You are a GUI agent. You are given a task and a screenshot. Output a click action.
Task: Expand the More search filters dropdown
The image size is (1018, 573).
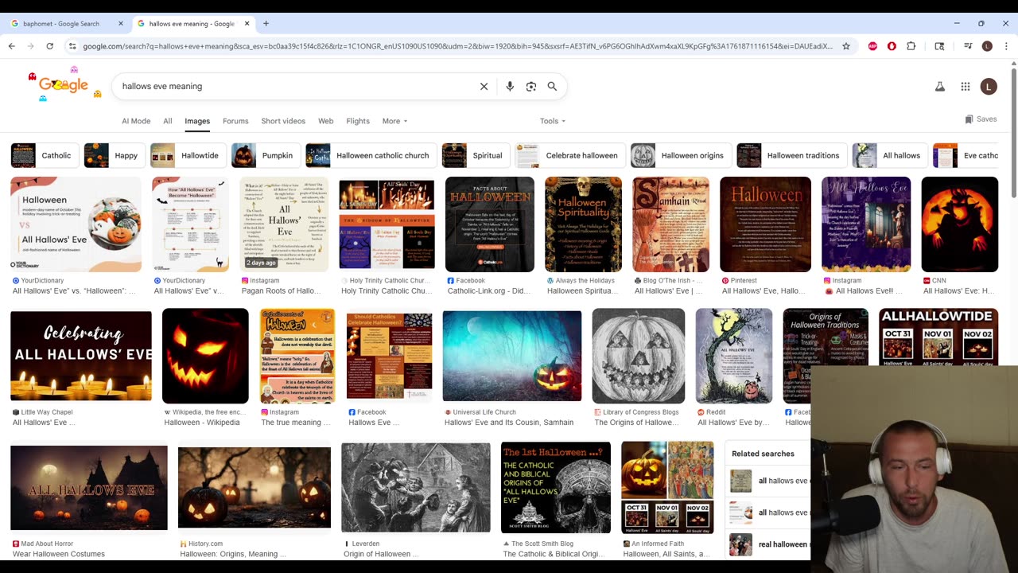pos(394,121)
